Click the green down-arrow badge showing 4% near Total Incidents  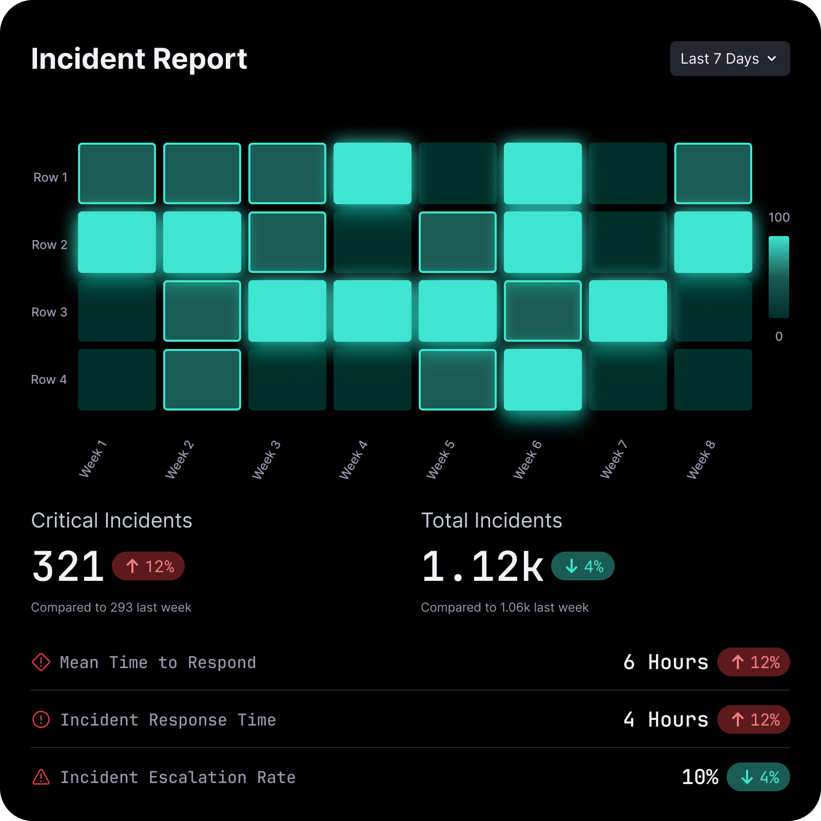[583, 566]
